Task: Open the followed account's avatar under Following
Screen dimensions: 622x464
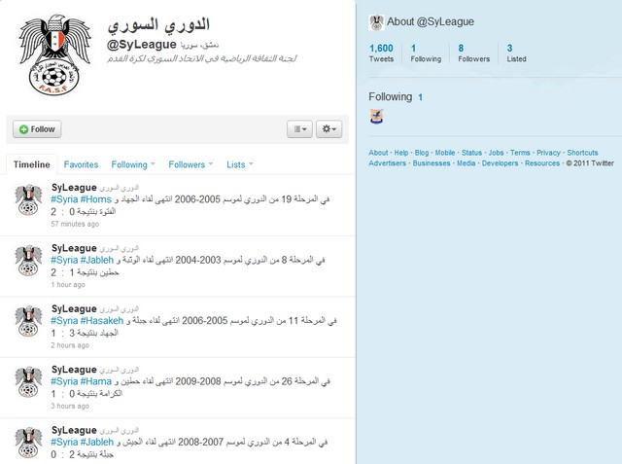Action: pos(376,116)
